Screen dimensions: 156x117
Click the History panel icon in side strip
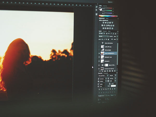pyautogui.click(x=96, y=7)
